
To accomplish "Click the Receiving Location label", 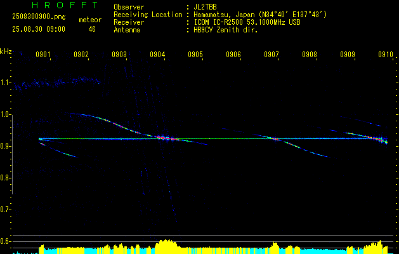I will click(x=148, y=15).
